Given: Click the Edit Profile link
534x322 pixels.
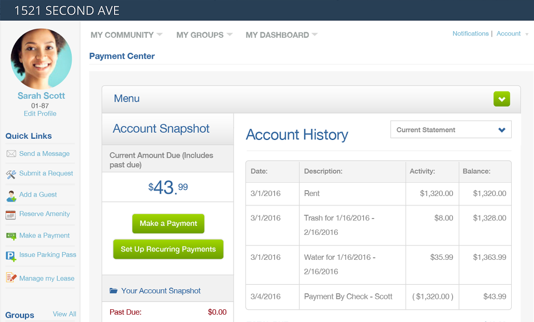Looking at the screenshot, I should (x=40, y=114).
